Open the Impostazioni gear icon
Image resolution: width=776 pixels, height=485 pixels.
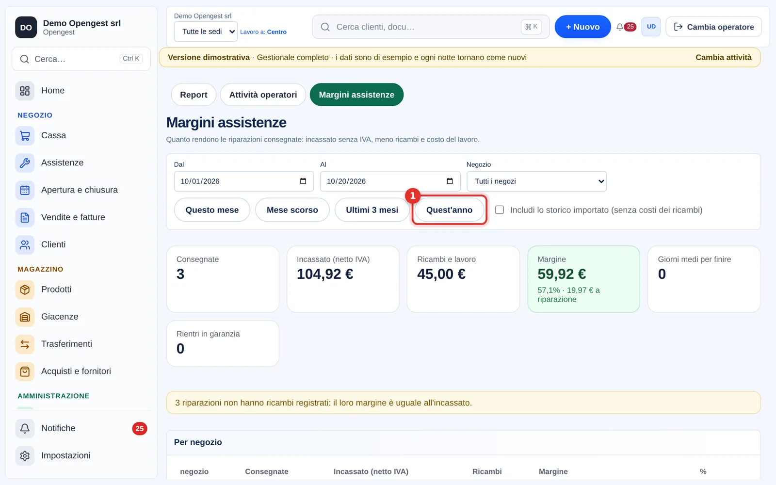[x=25, y=456]
